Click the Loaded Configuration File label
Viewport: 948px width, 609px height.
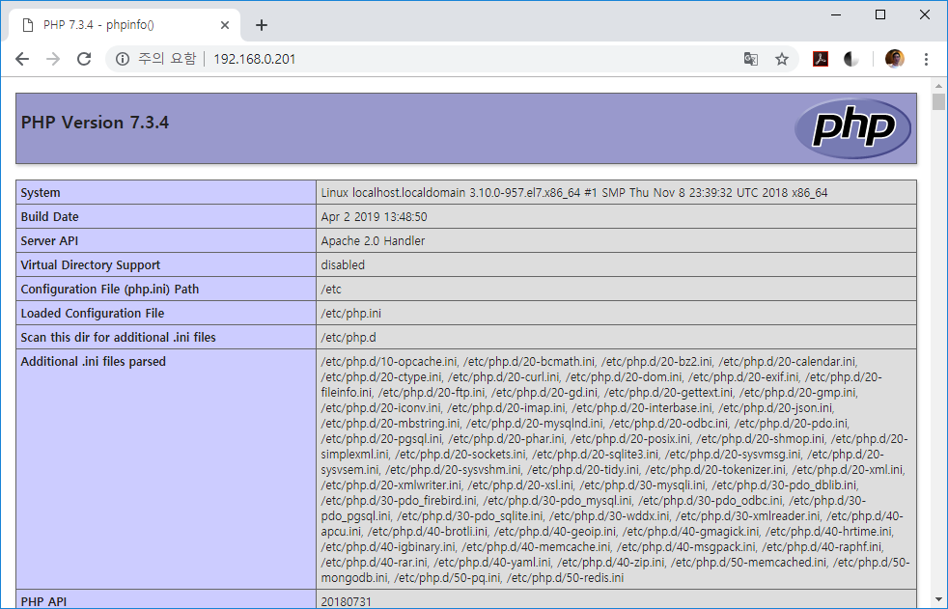[93, 314]
